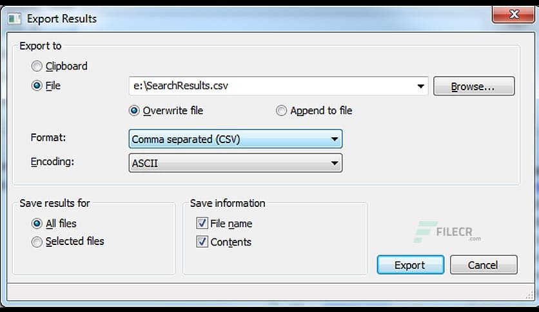Screen dimensions: 539x312
Task: Toggle the Contents checkbox
Action: pyautogui.click(x=202, y=242)
